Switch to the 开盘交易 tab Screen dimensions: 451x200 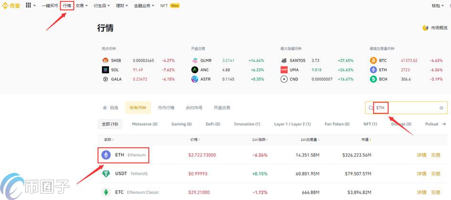222,108
